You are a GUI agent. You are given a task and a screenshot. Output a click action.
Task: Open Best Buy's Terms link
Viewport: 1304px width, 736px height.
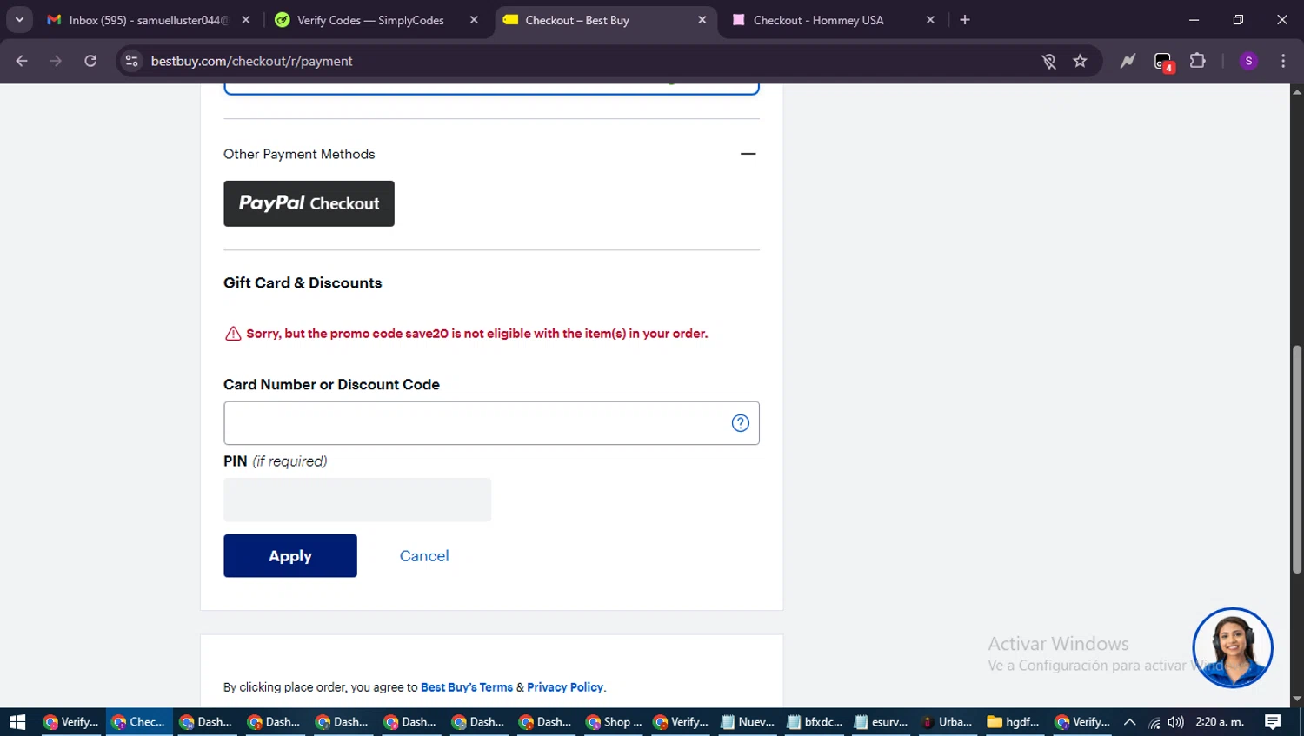pyautogui.click(x=467, y=687)
